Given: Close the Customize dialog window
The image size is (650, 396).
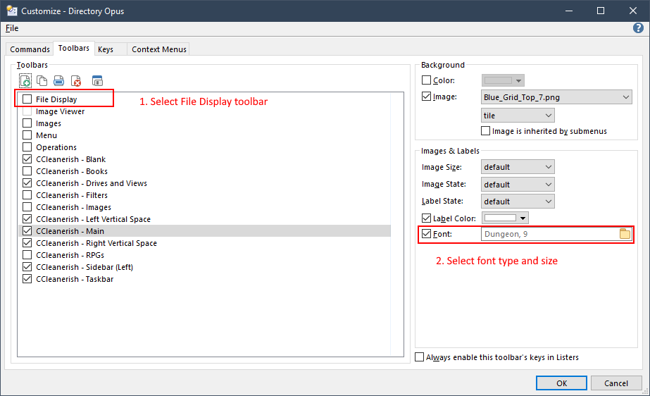Looking at the screenshot, I should 632,11.
